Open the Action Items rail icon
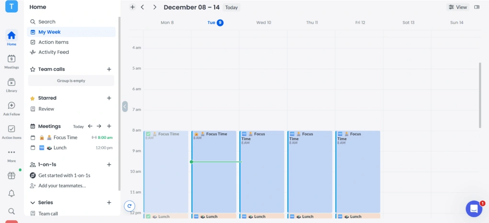The image size is (489, 223). (12, 131)
